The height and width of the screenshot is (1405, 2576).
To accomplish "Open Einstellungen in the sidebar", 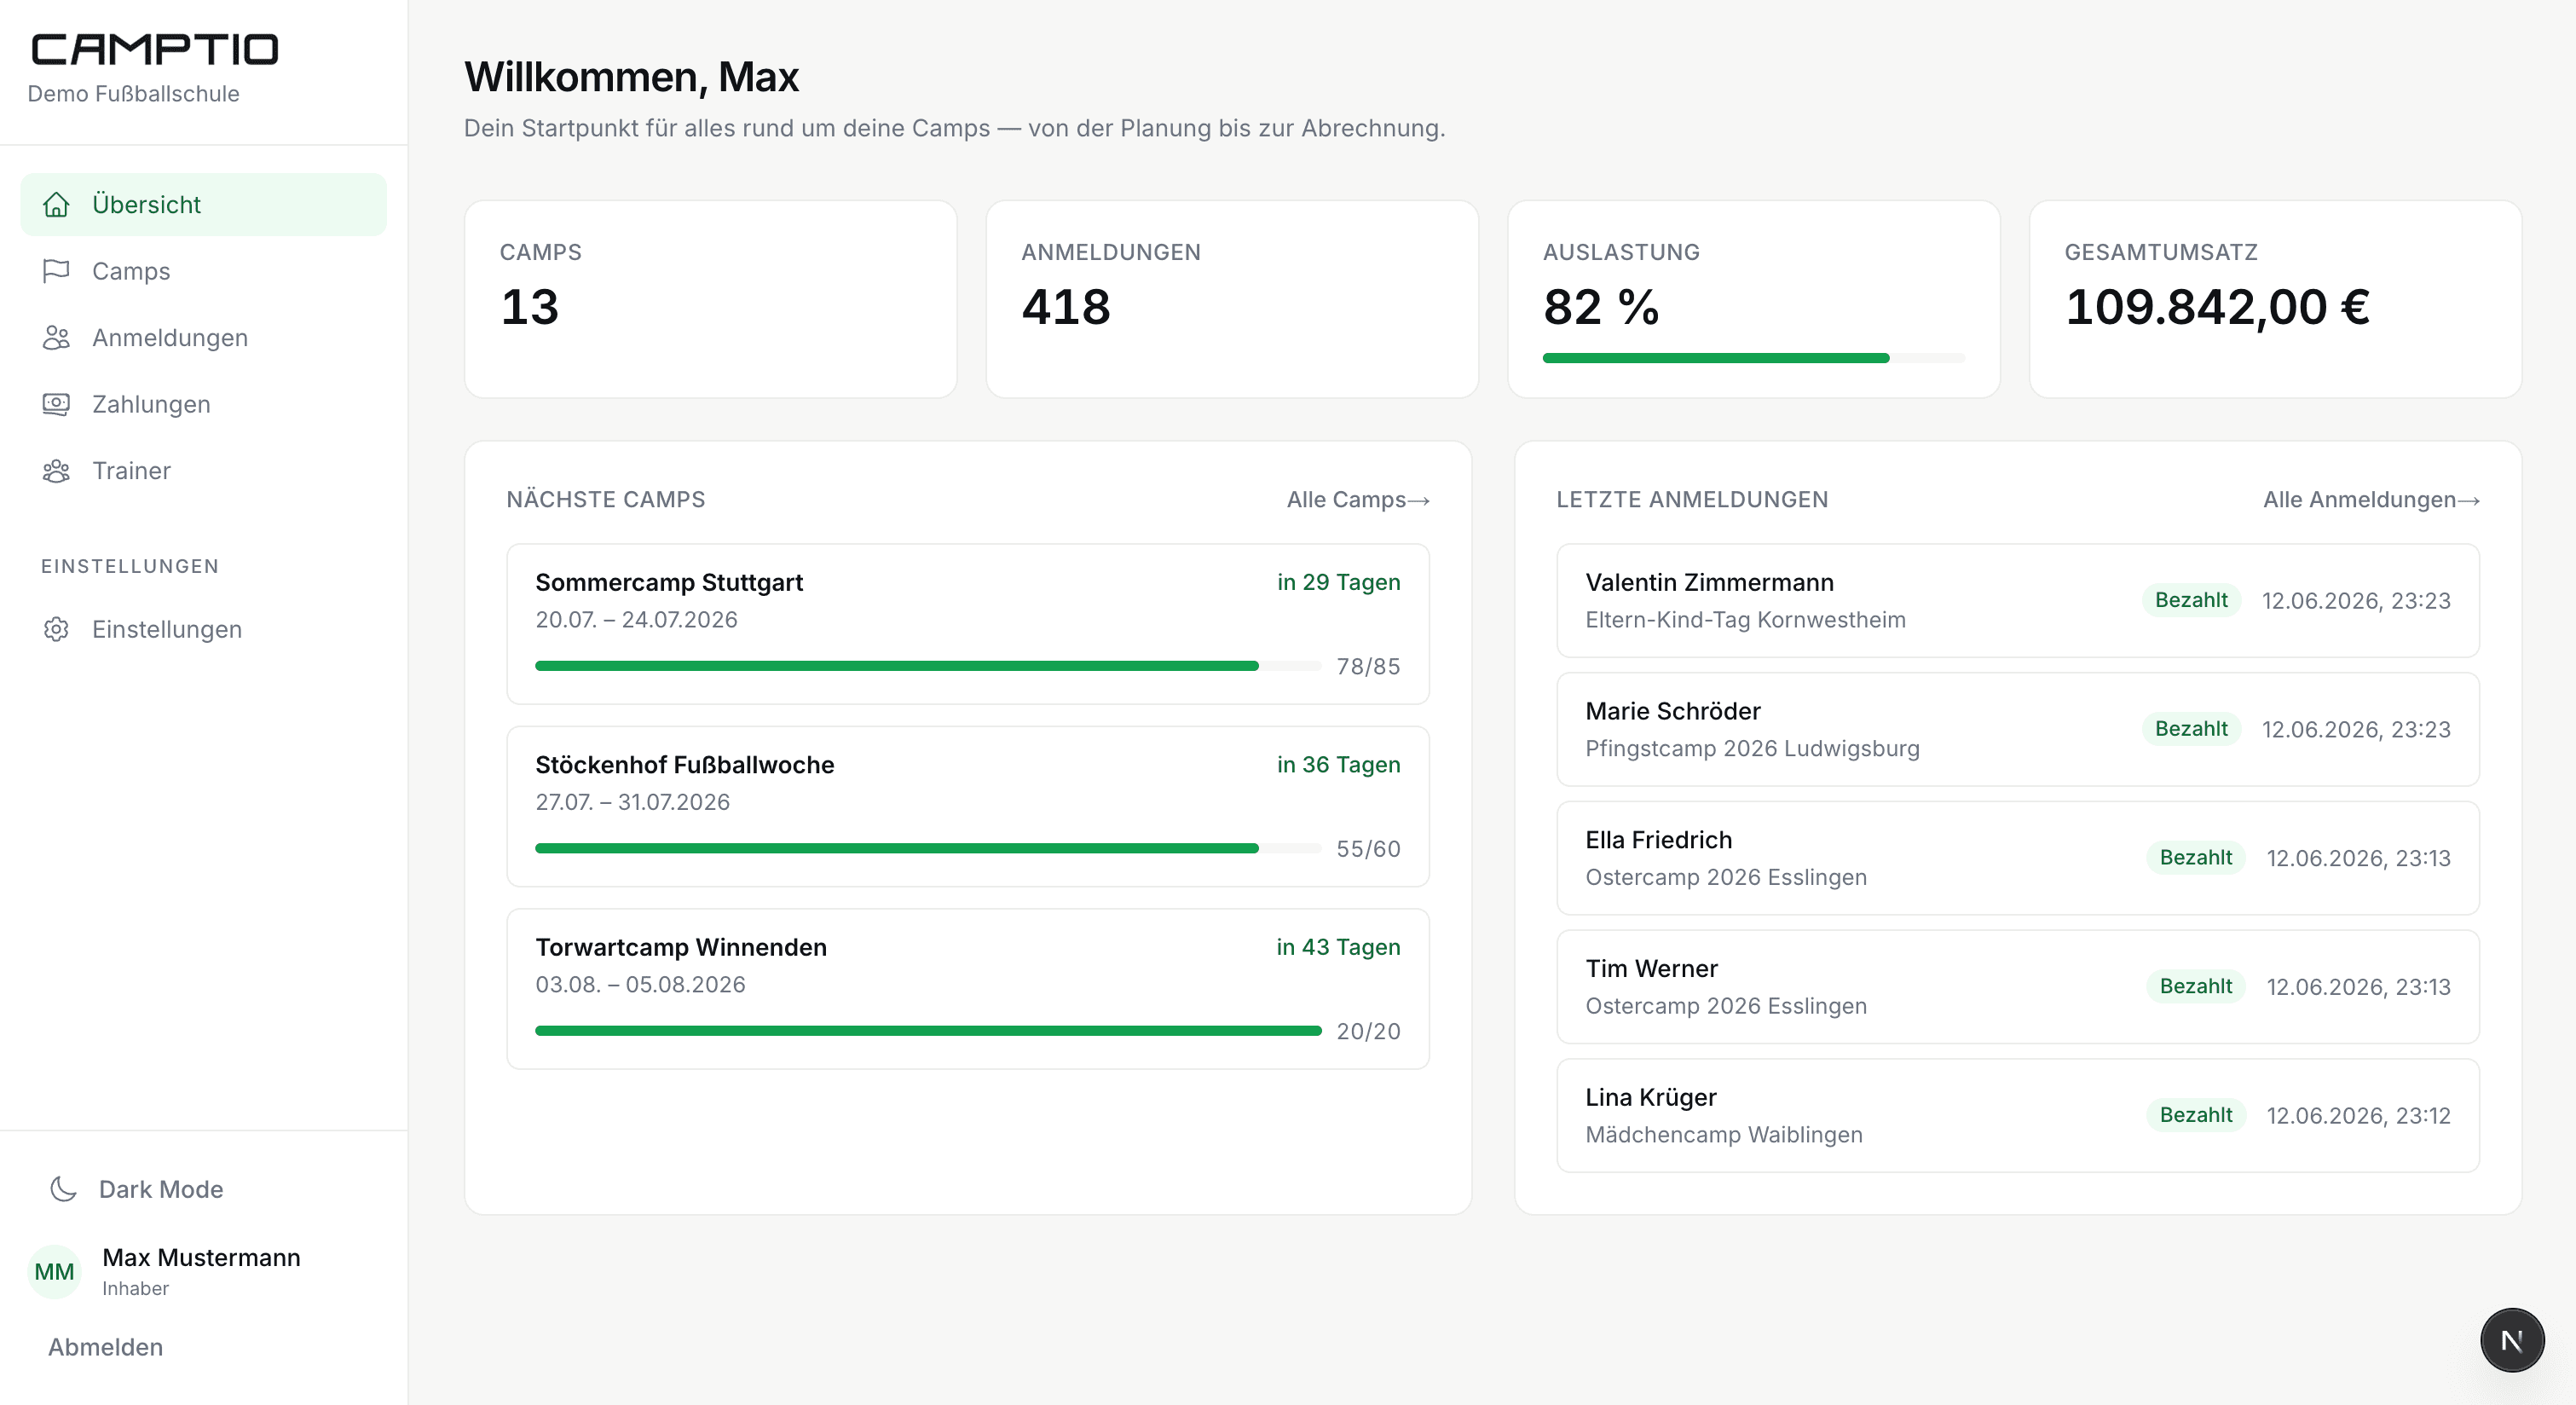I will (x=203, y=629).
